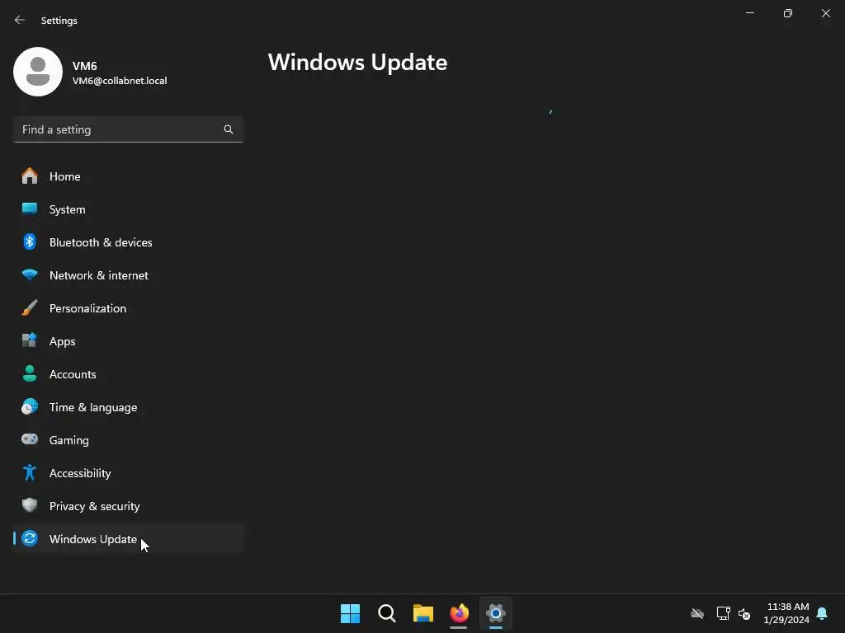Click the Settings title text
845x633 pixels.
(59, 21)
